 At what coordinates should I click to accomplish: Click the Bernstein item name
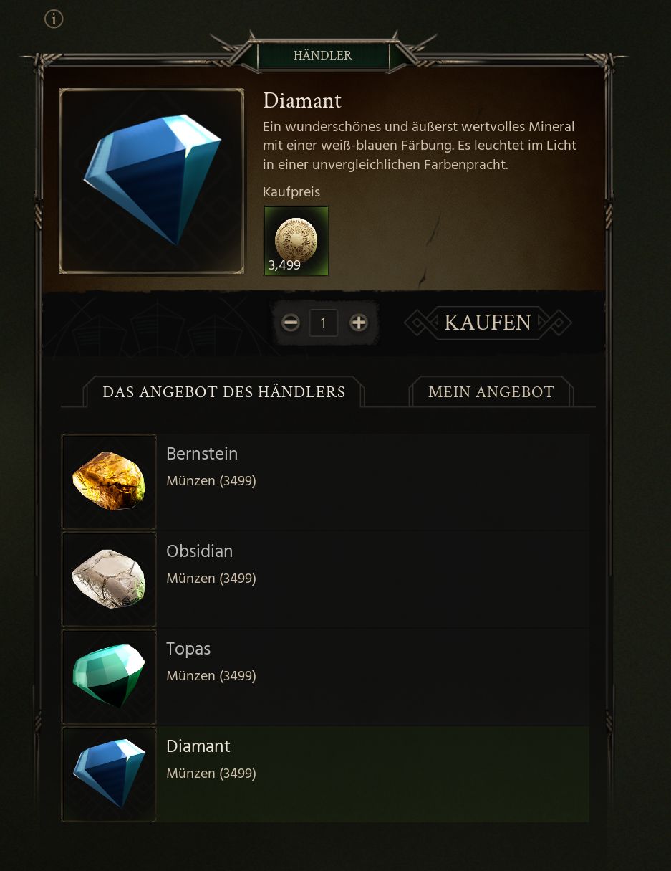tap(202, 454)
